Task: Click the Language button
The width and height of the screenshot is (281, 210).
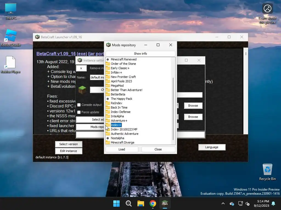Action: tap(212, 147)
